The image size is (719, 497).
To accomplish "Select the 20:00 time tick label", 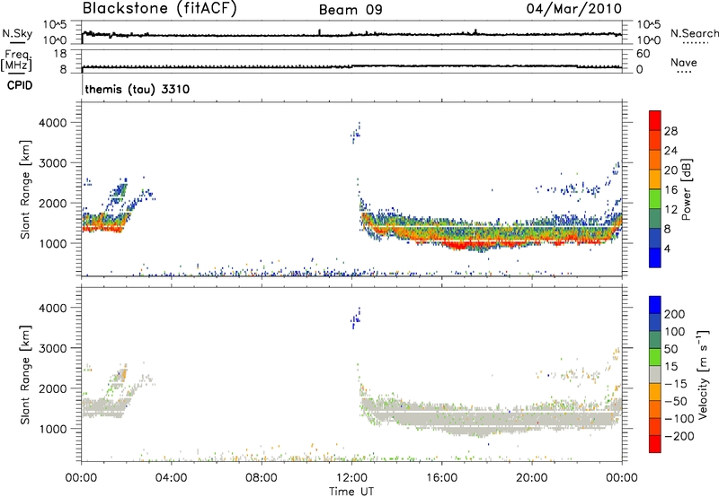I will pos(532,478).
